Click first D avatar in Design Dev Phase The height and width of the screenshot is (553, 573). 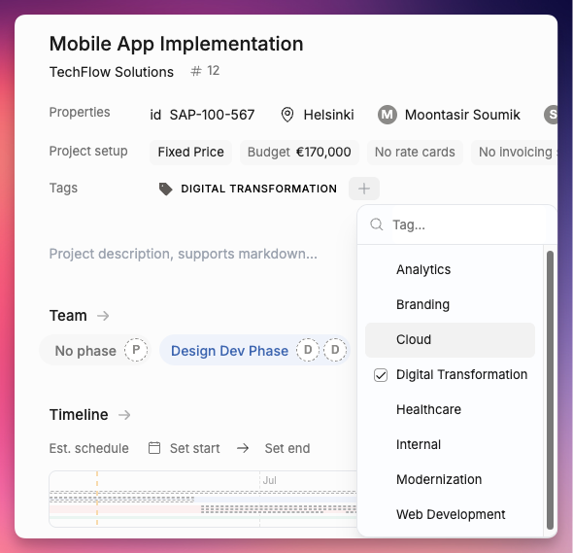pos(308,351)
